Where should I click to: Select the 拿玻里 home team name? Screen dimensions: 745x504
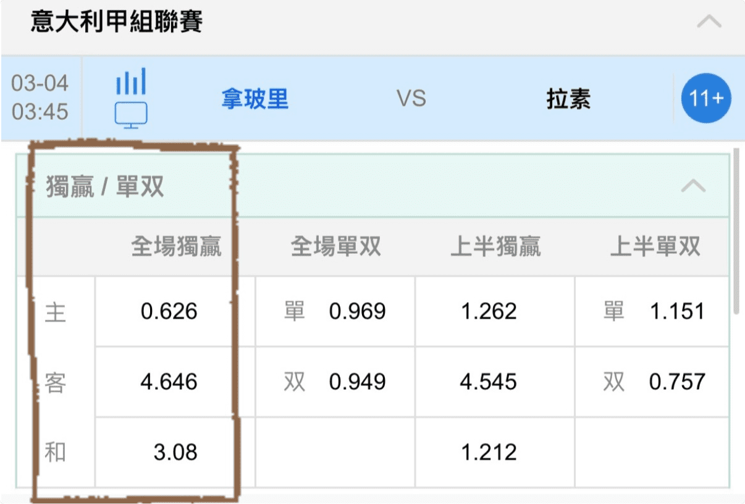coord(255,99)
